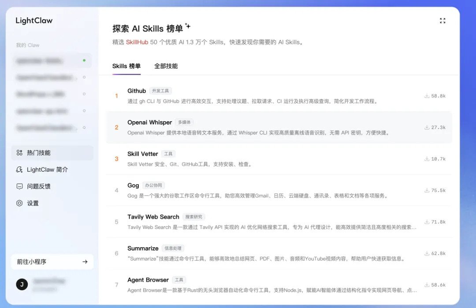
Task: Open 问题反馈 in the sidebar
Action: click(52, 186)
